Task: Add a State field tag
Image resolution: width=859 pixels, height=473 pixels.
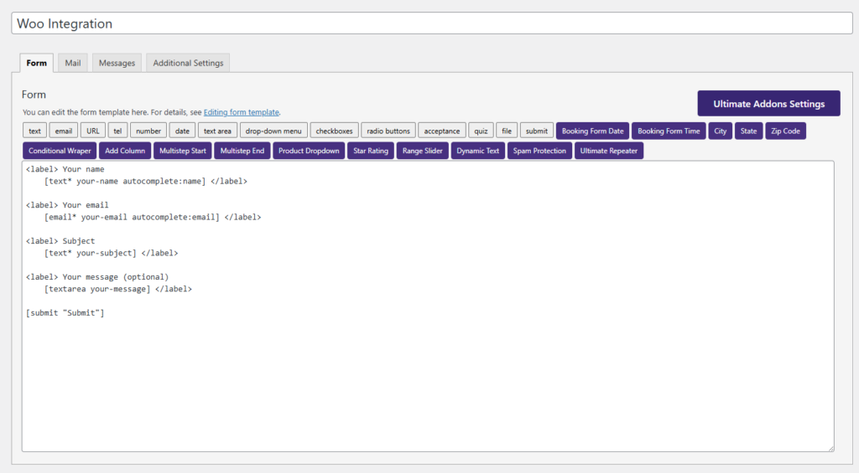Action: point(749,131)
